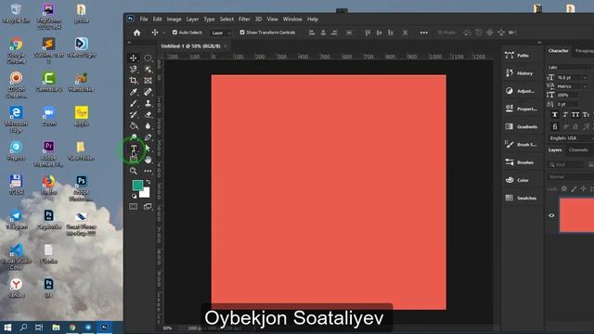This screenshot has height=334, width=594.
Task: Select Untitled-1 document tab
Action: pyautogui.click(x=190, y=46)
